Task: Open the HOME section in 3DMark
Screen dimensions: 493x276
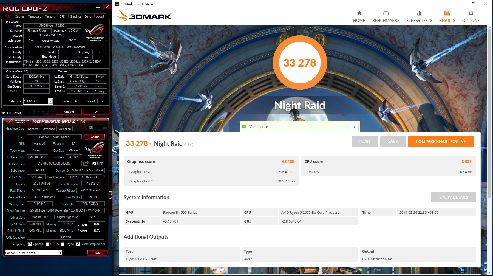Action: (359, 17)
